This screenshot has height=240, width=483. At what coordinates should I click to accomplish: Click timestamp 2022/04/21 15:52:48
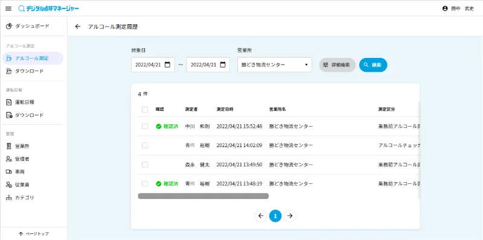pos(239,127)
